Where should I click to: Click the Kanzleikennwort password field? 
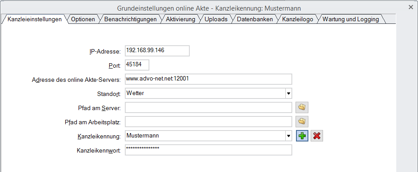coord(208,150)
